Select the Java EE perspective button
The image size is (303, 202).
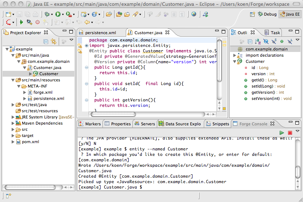coord(290,14)
